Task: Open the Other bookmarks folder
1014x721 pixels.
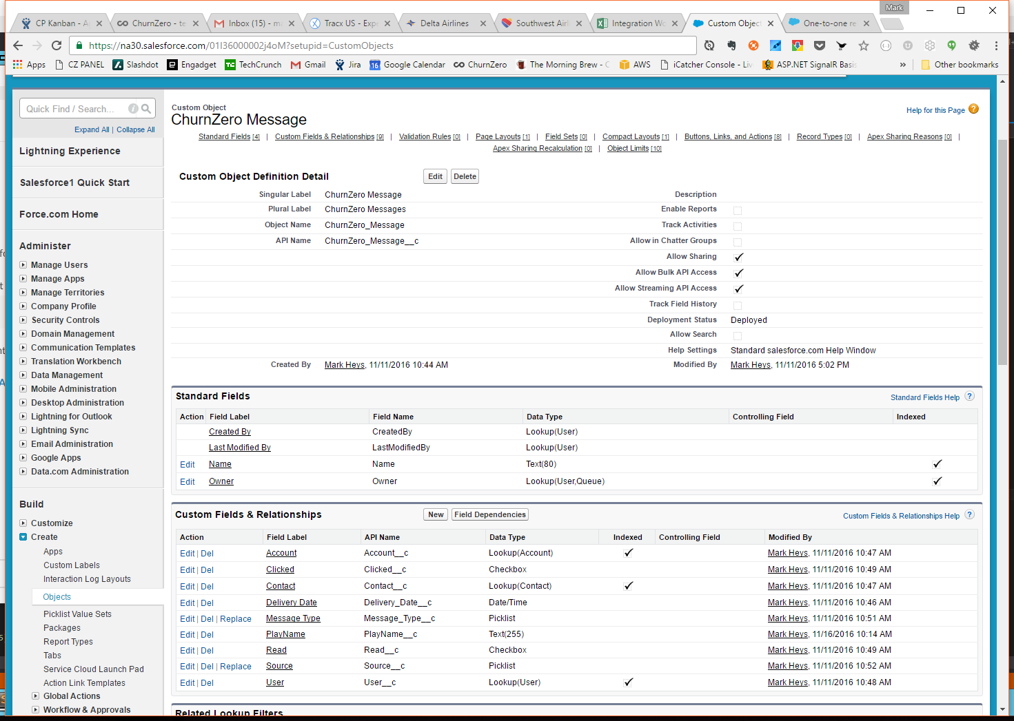Action: (x=960, y=65)
